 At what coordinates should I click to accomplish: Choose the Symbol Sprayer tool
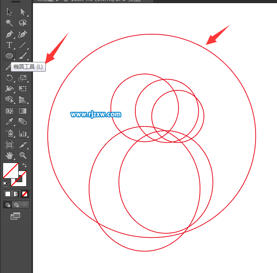click(x=9, y=133)
